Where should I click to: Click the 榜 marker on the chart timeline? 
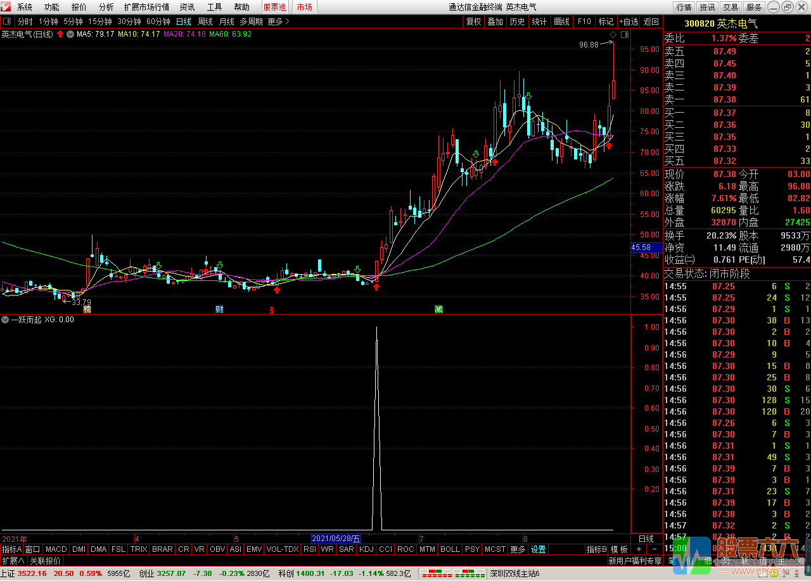click(87, 309)
